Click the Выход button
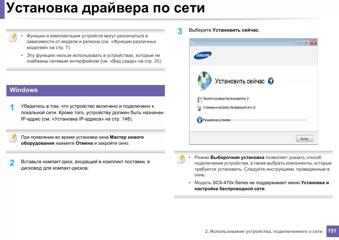The width and height of the screenshot is (339, 240). click(x=305, y=139)
